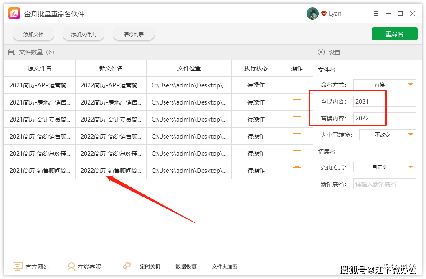Open the 大小写转换 dropdown

point(387,135)
